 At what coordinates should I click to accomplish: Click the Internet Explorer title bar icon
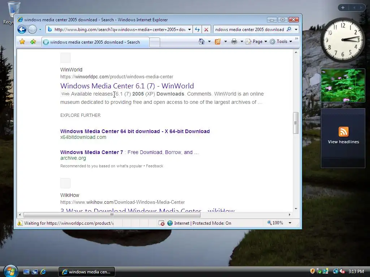[x=20, y=19]
